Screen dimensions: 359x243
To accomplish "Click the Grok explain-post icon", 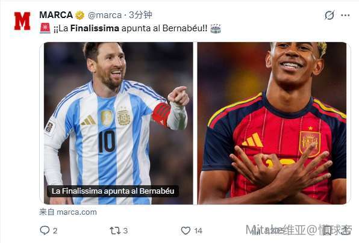I will [x=329, y=15].
